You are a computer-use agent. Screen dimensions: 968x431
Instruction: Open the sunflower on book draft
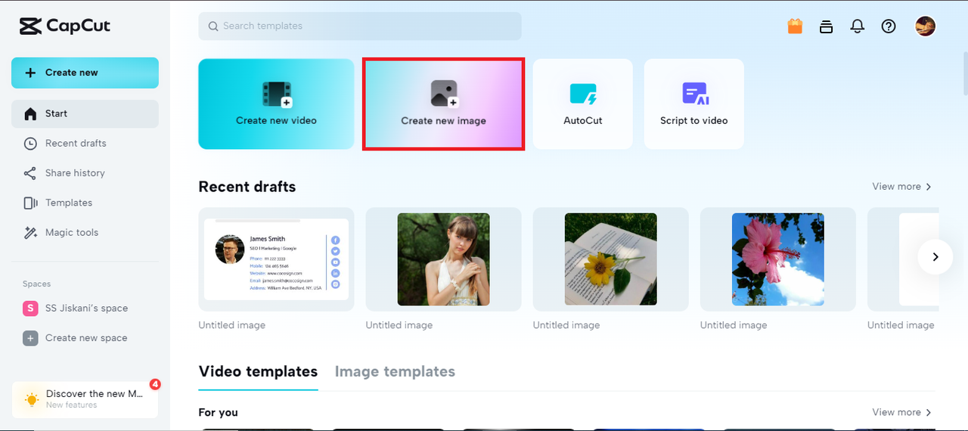click(611, 259)
